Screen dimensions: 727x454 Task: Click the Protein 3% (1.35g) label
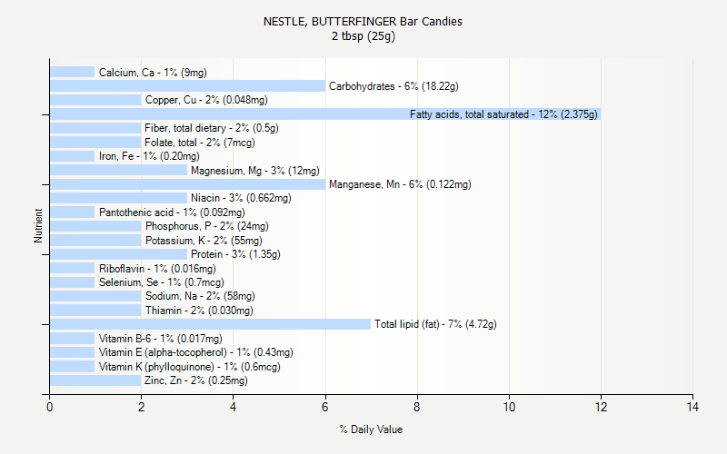235,254
